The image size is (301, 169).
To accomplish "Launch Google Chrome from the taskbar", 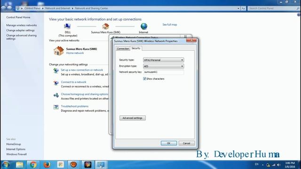I will coord(33,165).
